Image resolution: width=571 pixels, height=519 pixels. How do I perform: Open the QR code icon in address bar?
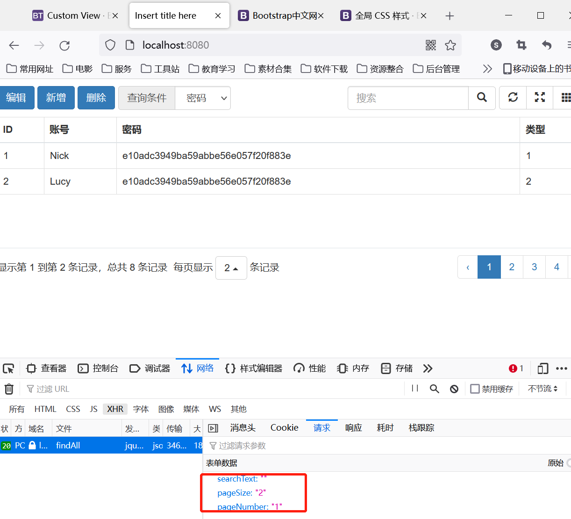(431, 45)
